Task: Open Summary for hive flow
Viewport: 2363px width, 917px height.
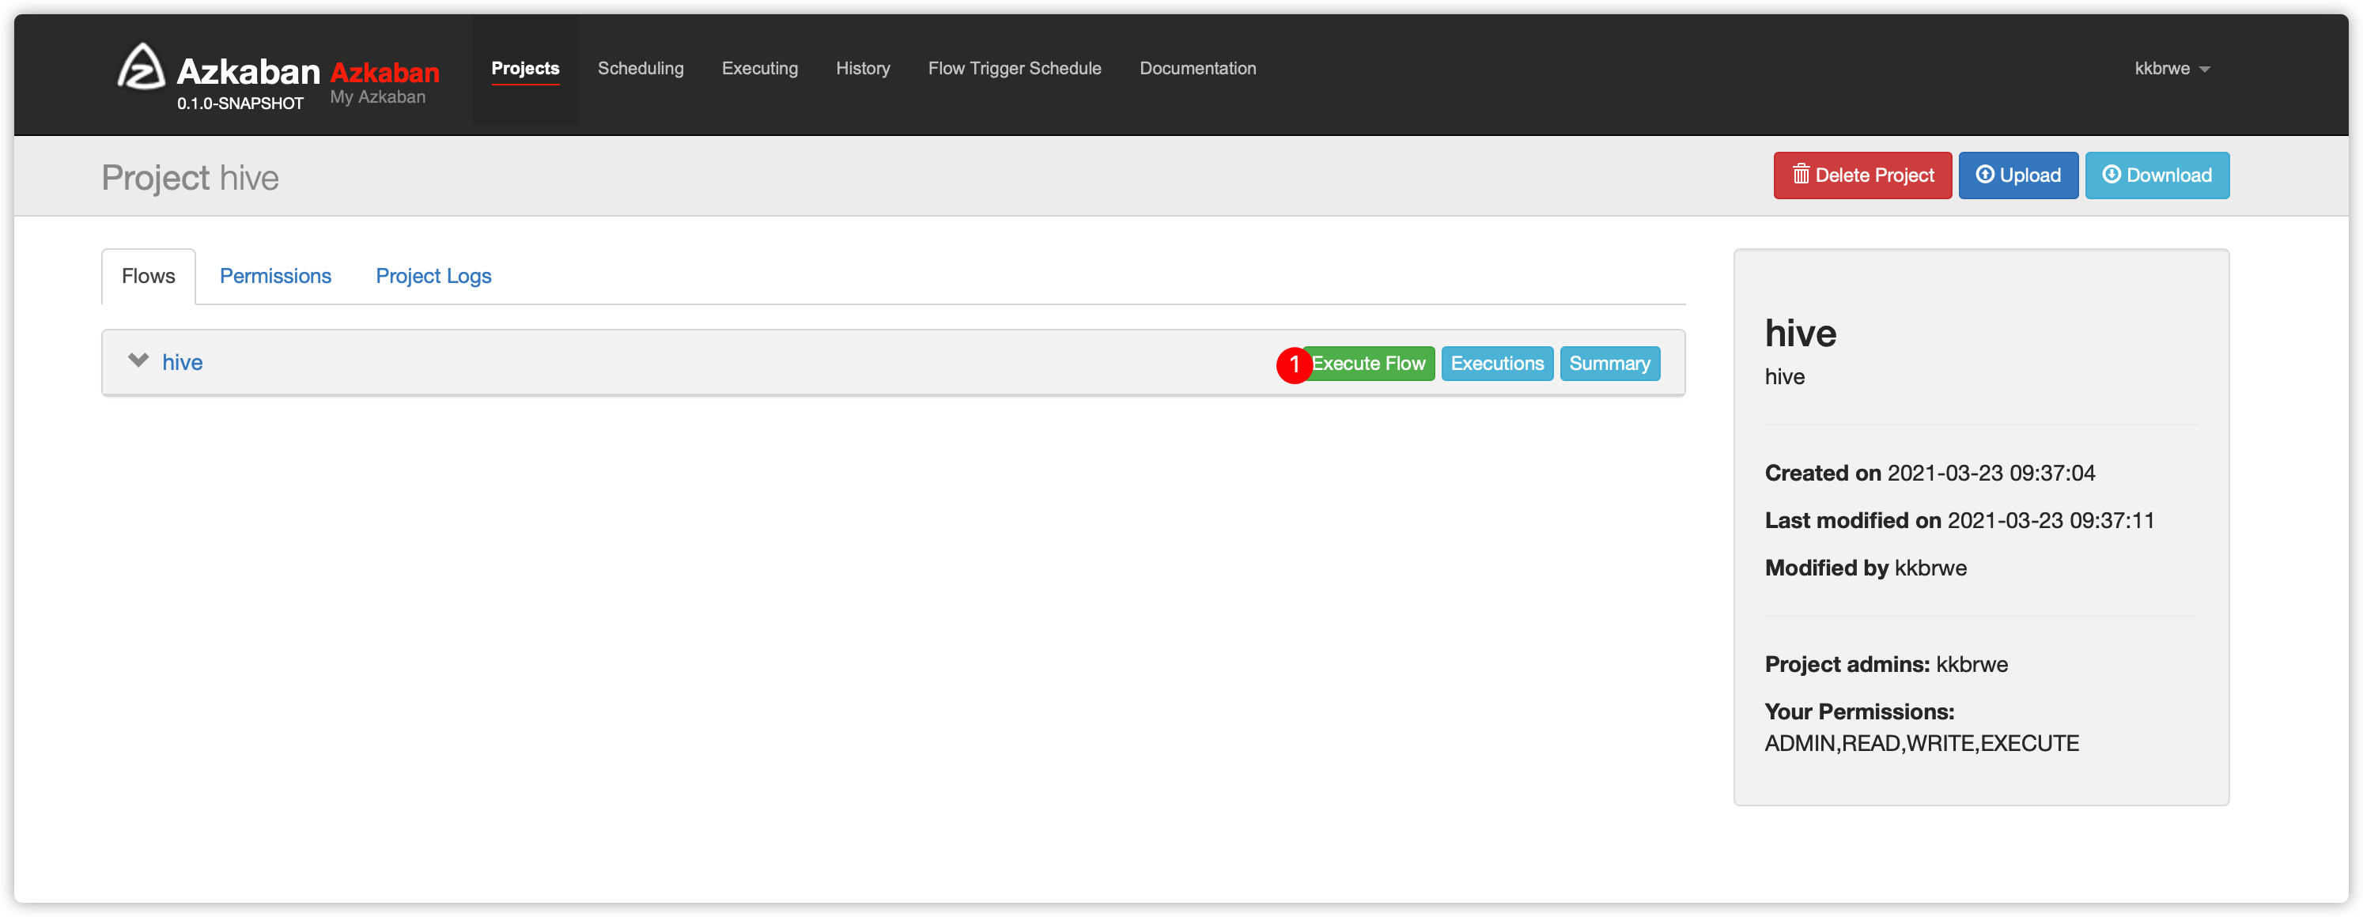Action: (1609, 363)
